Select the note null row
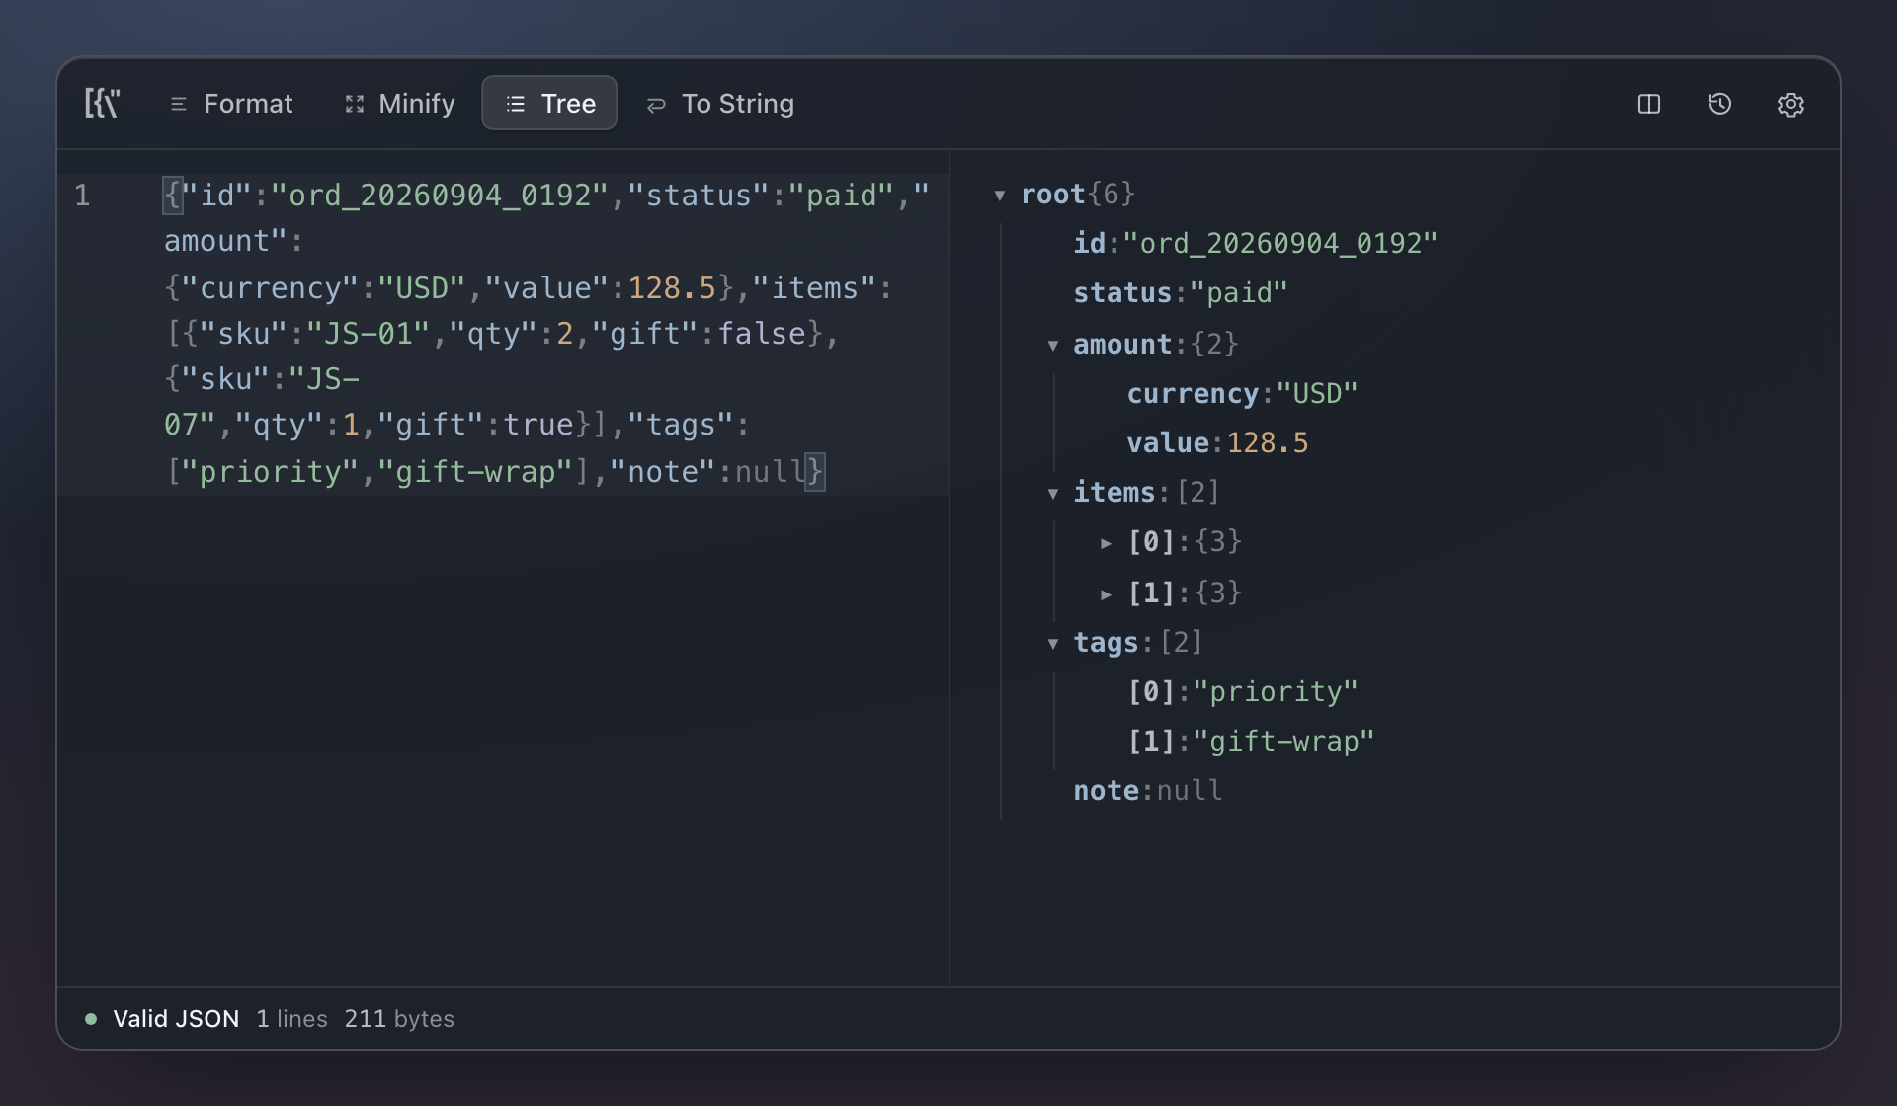The image size is (1897, 1106). 1148,790
